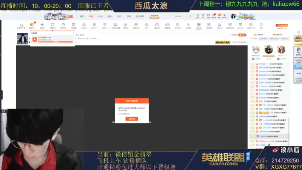This screenshot has width=302, height=170.
Task: Open the publish post pencil icon
Action: 178,25
